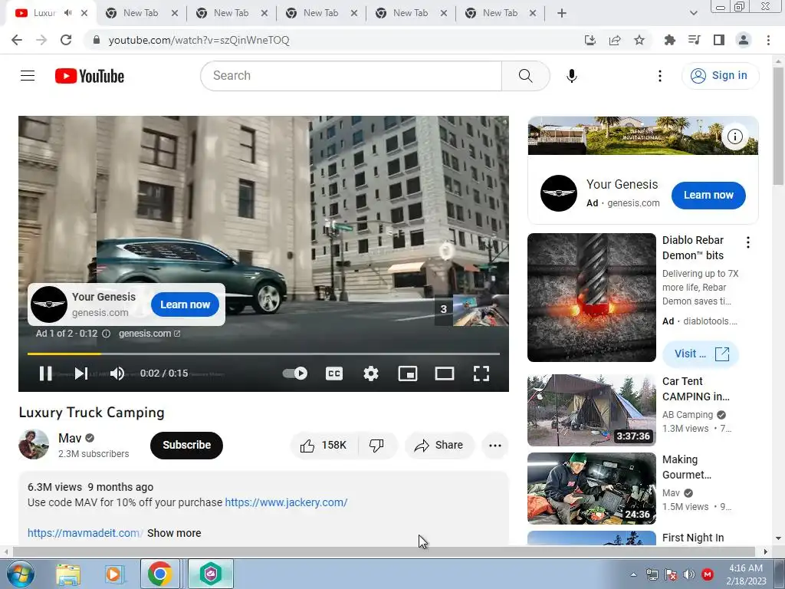Share the Luxury Truck Camping video
785x589 pixels.
pos(439,446)
